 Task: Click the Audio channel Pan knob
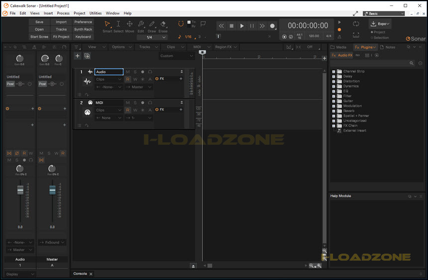click(x=19, y=169)
